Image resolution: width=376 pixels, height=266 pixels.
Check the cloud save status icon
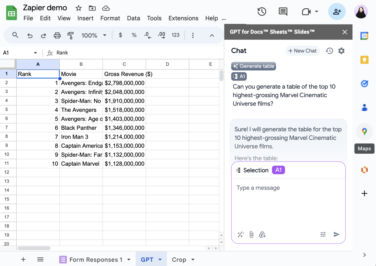(106, 8)
